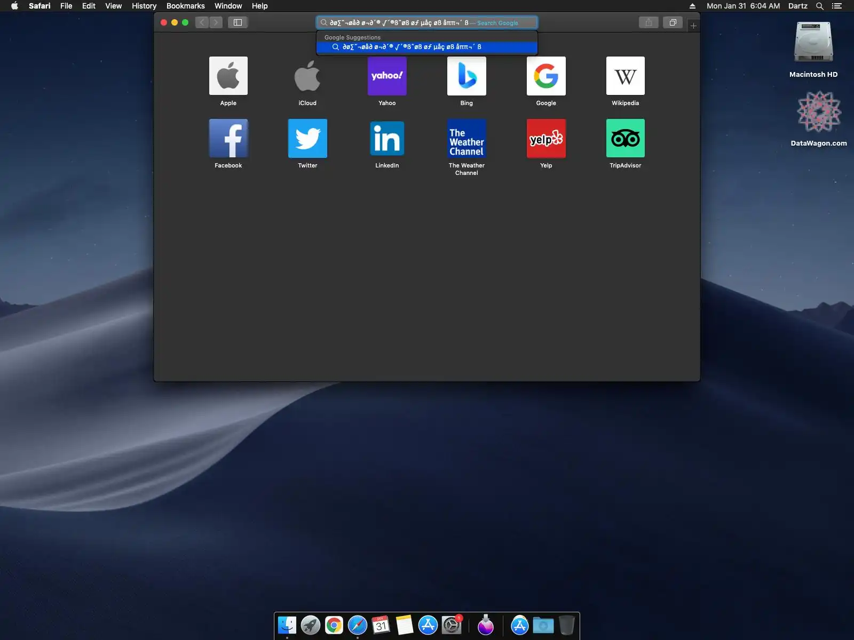
Task: Open Calendar from the Dock
Action: click(381, 625)
